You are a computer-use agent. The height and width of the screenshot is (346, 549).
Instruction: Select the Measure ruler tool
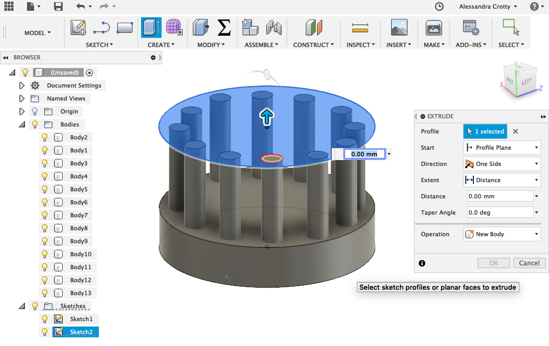pyautogui.click(x=360, y=28)
